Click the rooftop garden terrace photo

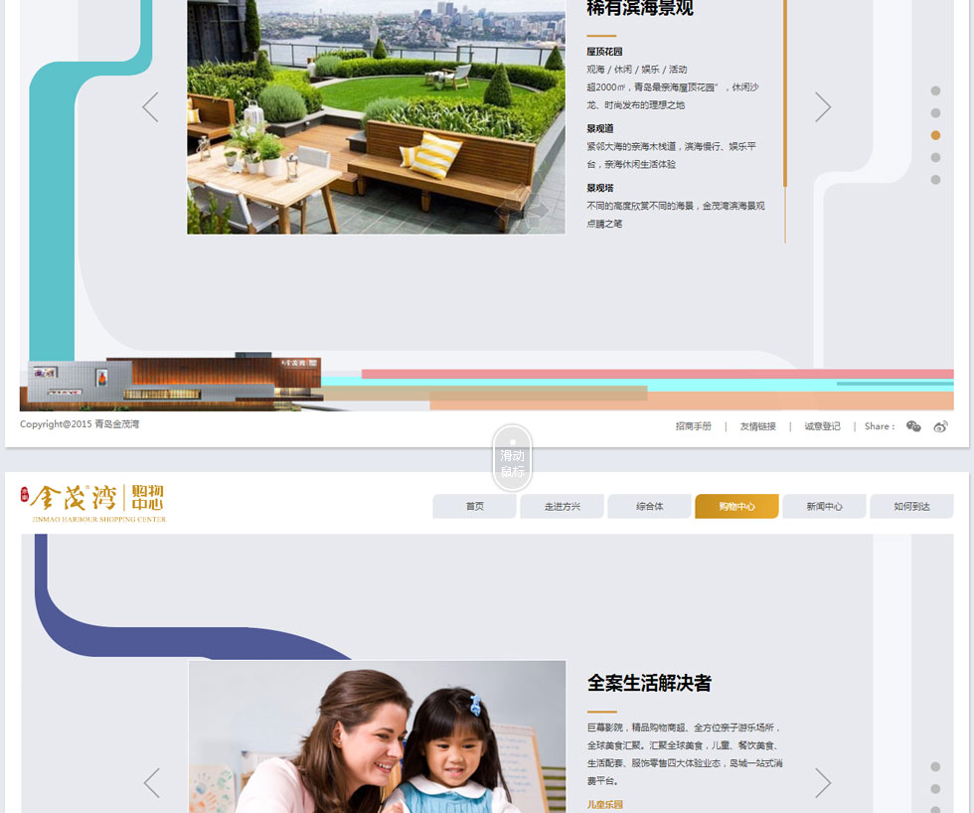click(x=376, y=117)
